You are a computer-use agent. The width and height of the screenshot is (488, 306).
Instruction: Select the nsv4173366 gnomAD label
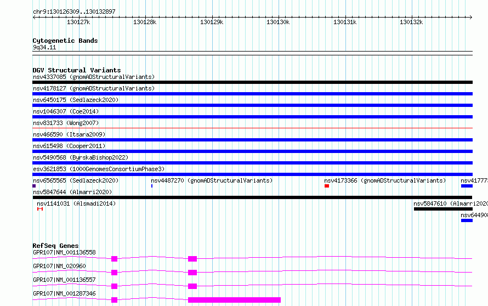click(x=385, y=180)
